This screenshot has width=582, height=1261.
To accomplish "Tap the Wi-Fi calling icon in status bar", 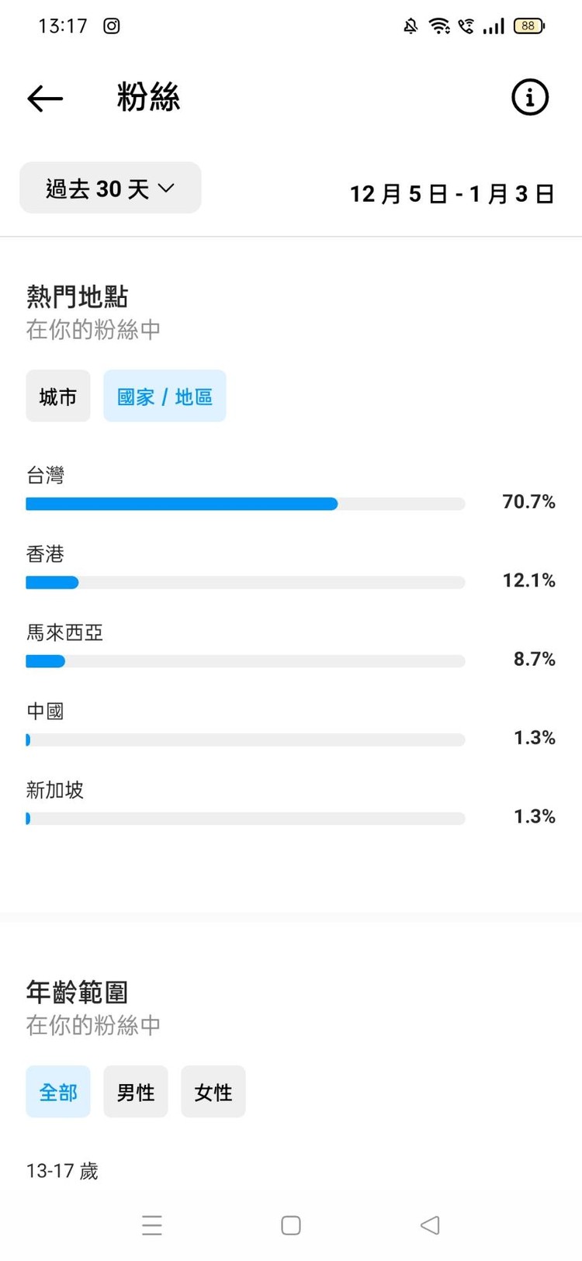I will pos(466,26).
